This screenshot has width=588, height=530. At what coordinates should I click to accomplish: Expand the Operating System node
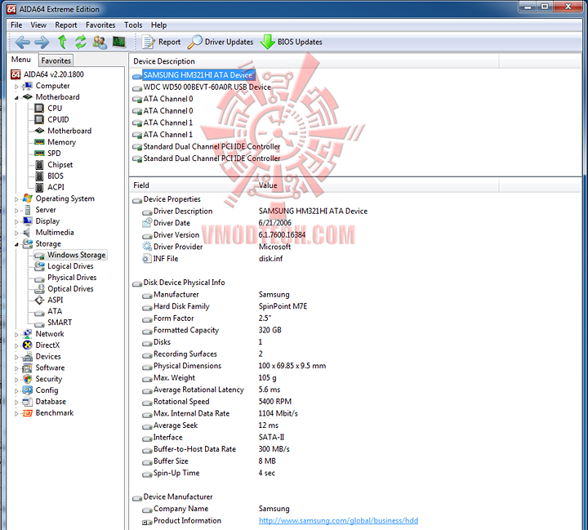[x=16, y=199]
